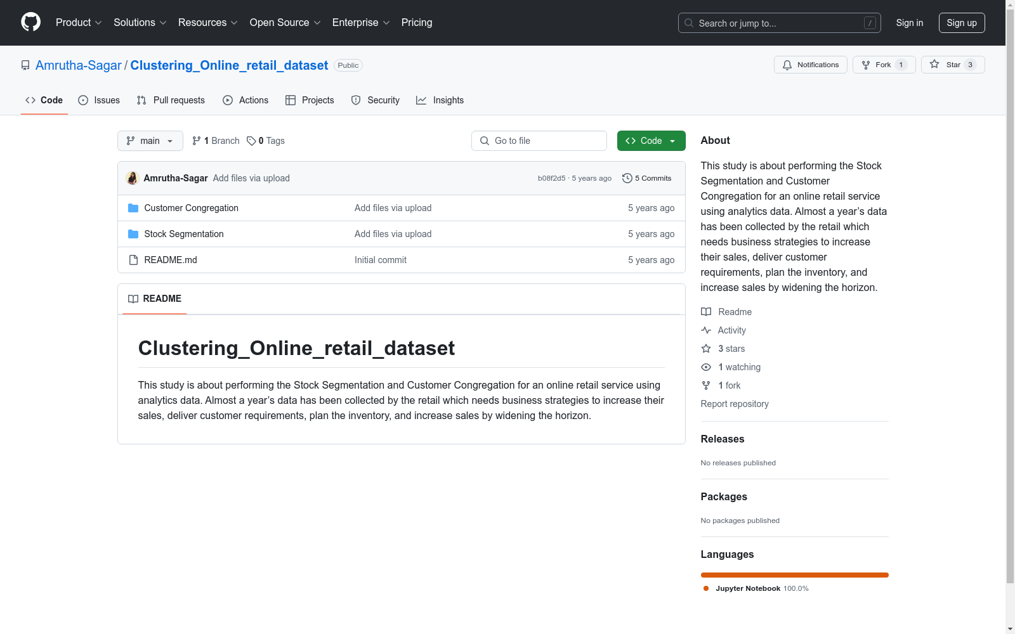Screen dimensions: 1015x634
Task: Click the book icon next to Readme
Action: coord(706,312)
